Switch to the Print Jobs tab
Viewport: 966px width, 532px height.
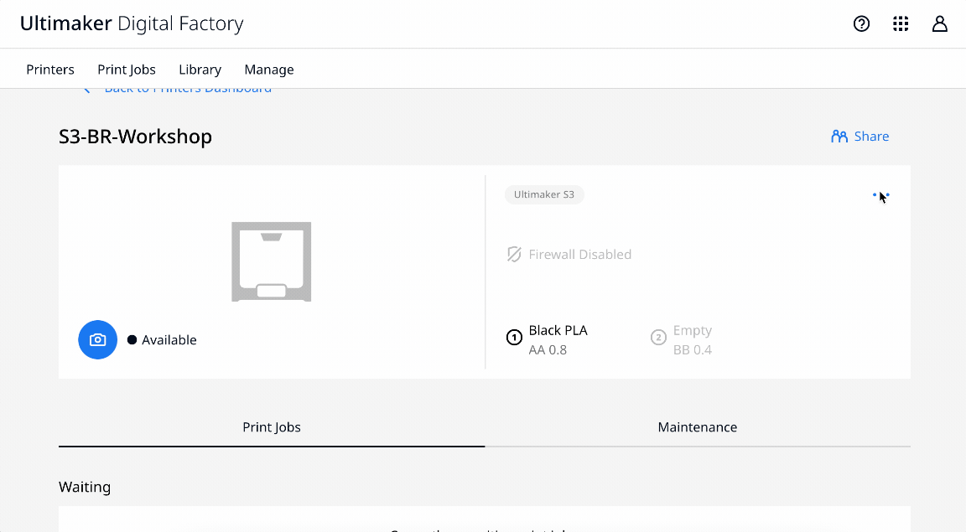[x=272, y=426]
